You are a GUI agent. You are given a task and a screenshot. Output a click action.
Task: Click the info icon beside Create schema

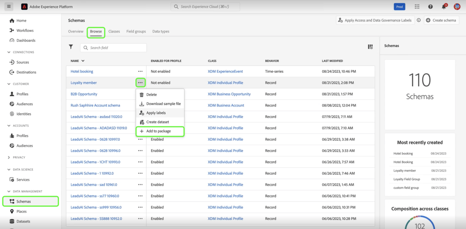(419, 20)
